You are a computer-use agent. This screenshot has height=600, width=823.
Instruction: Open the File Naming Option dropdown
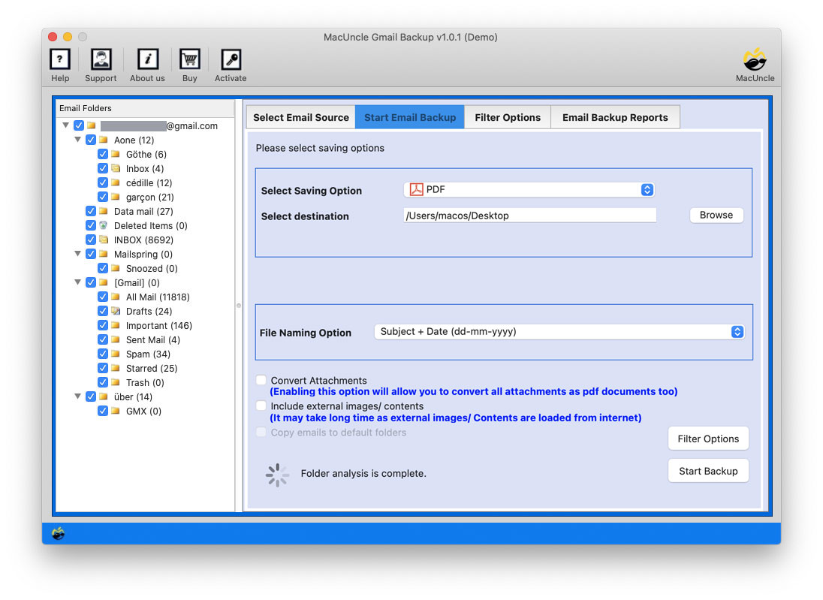[559, 332]
